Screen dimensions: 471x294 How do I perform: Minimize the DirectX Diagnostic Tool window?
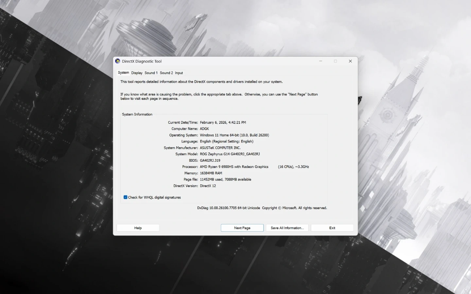point(321,61)
